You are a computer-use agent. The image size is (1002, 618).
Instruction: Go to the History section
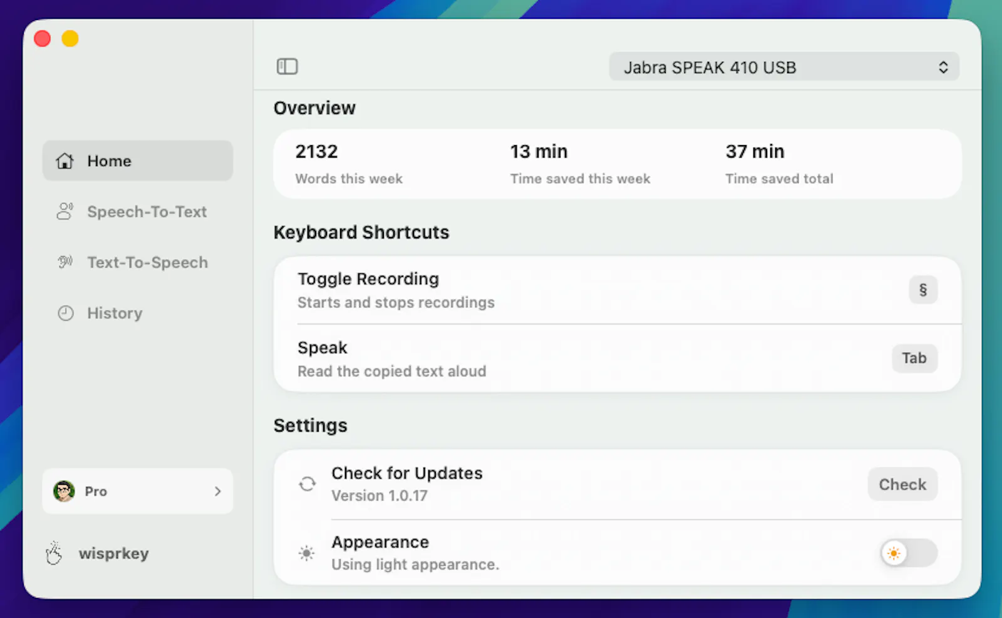point(138,313)
